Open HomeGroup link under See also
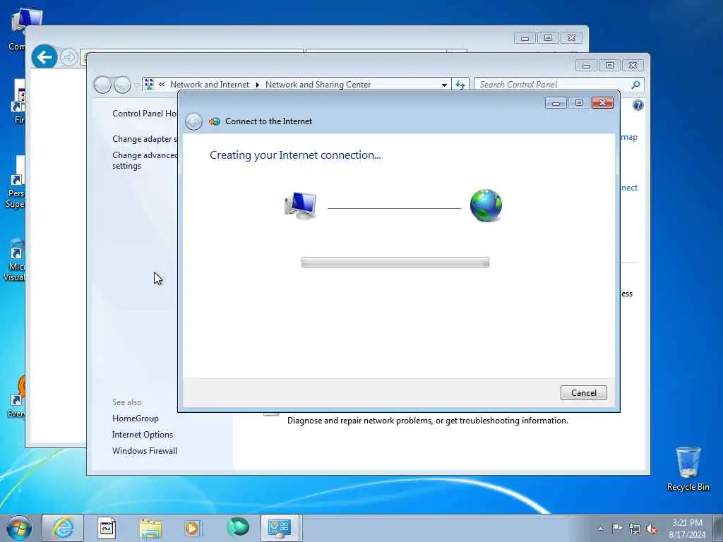 [x=136, y=418]
